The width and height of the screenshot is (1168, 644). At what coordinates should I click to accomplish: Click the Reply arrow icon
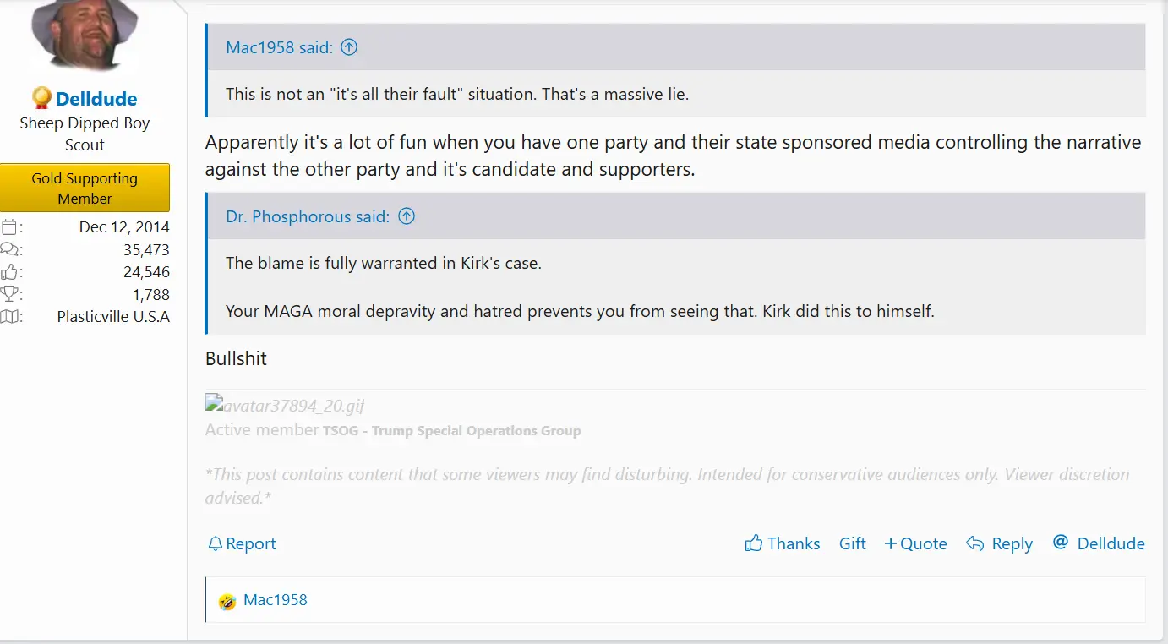click(975, 543)
